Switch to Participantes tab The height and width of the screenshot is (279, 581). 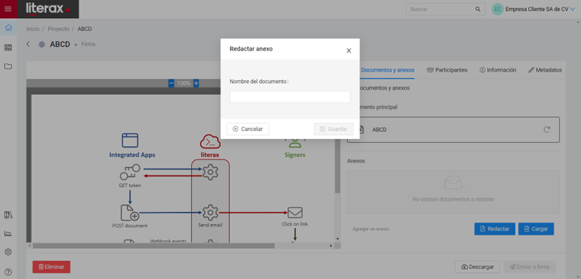(447, 70)
